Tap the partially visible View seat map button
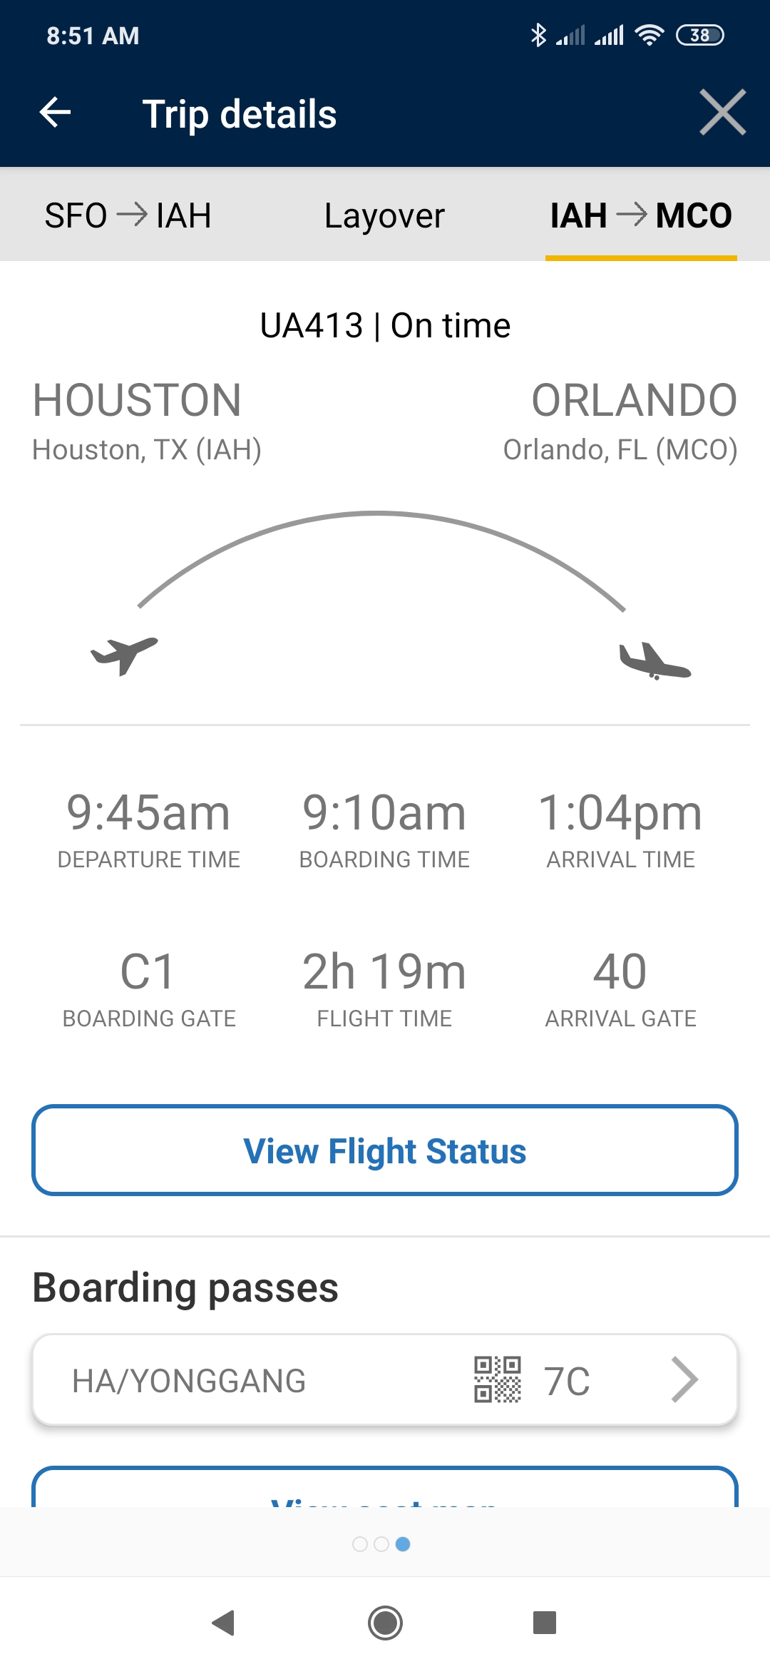Screen dimensions: 770x1669 click(385, 1489)
